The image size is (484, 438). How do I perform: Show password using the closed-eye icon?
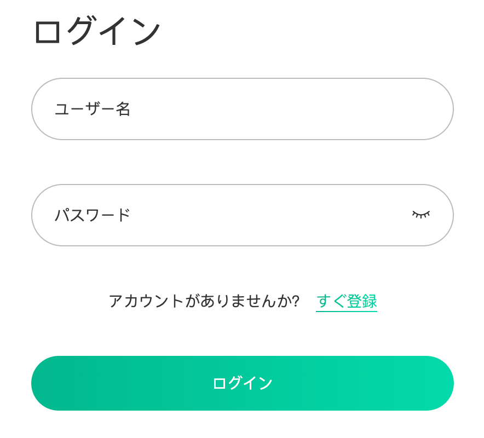tap(421, 215)
